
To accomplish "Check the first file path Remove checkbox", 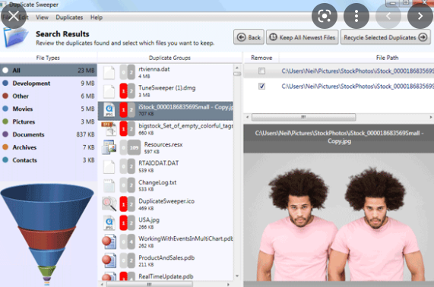I will (261, 71).
